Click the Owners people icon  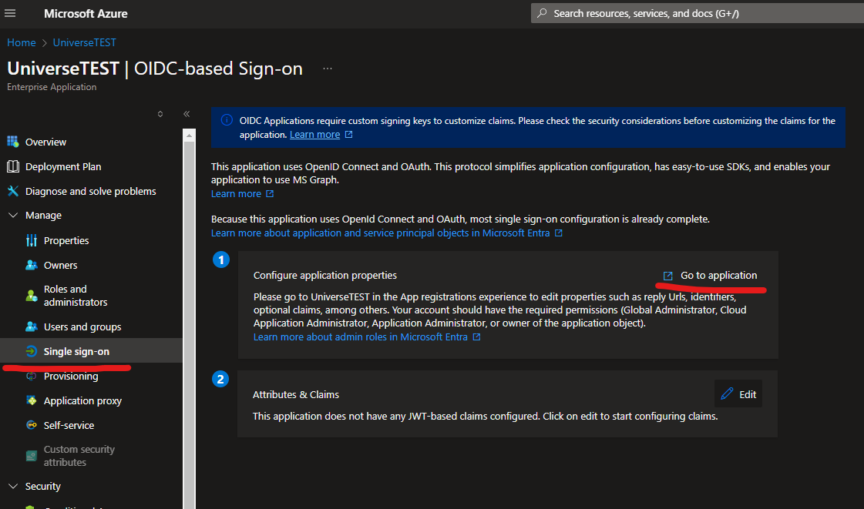click(32, 265)
